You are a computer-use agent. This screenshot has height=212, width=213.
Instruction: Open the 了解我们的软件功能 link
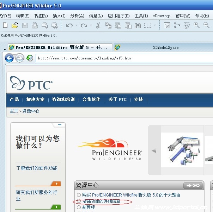point(37,168)
